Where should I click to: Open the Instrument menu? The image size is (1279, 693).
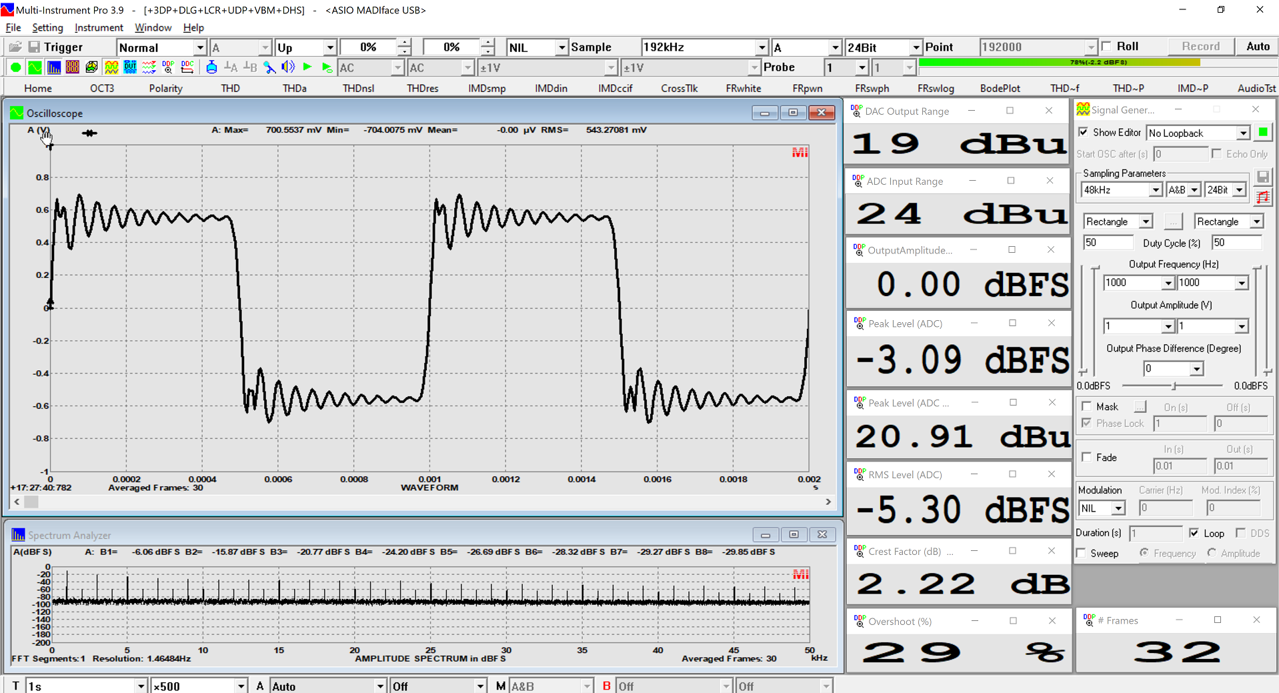pyautogui.click(x=99, y=27)
